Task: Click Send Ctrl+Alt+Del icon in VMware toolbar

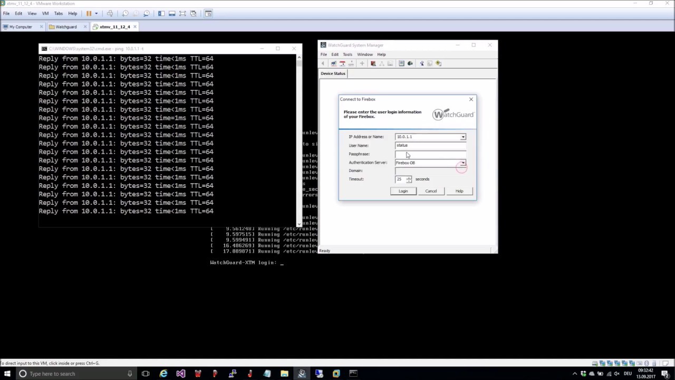Action: click(110, 13)
